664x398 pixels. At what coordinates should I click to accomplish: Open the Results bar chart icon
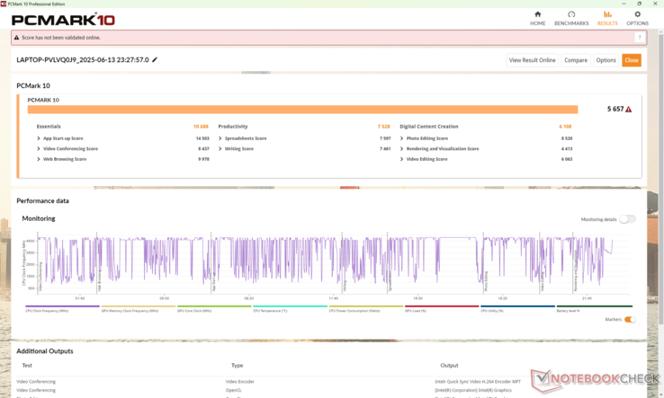click(x=607, y=14)
